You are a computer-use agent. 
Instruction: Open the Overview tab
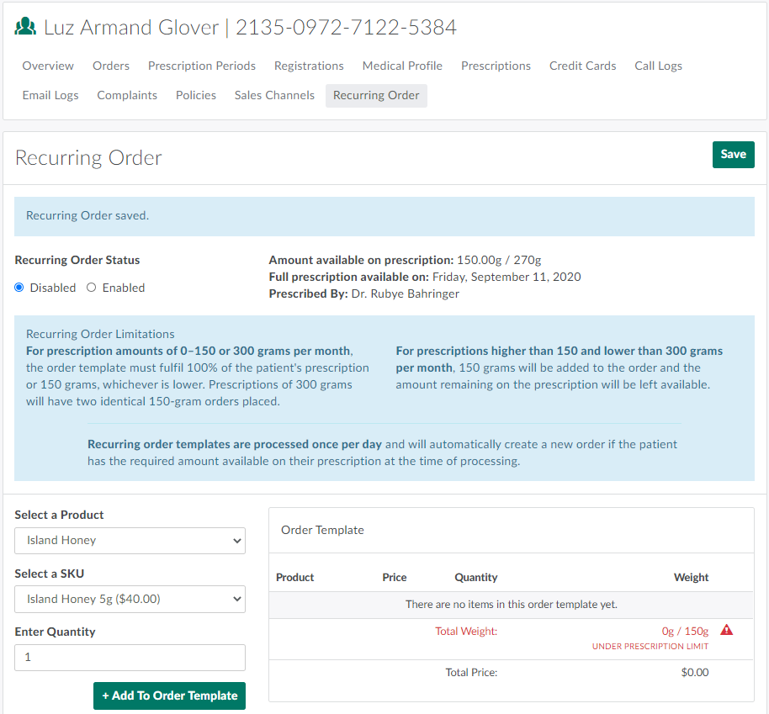point(48,66)
